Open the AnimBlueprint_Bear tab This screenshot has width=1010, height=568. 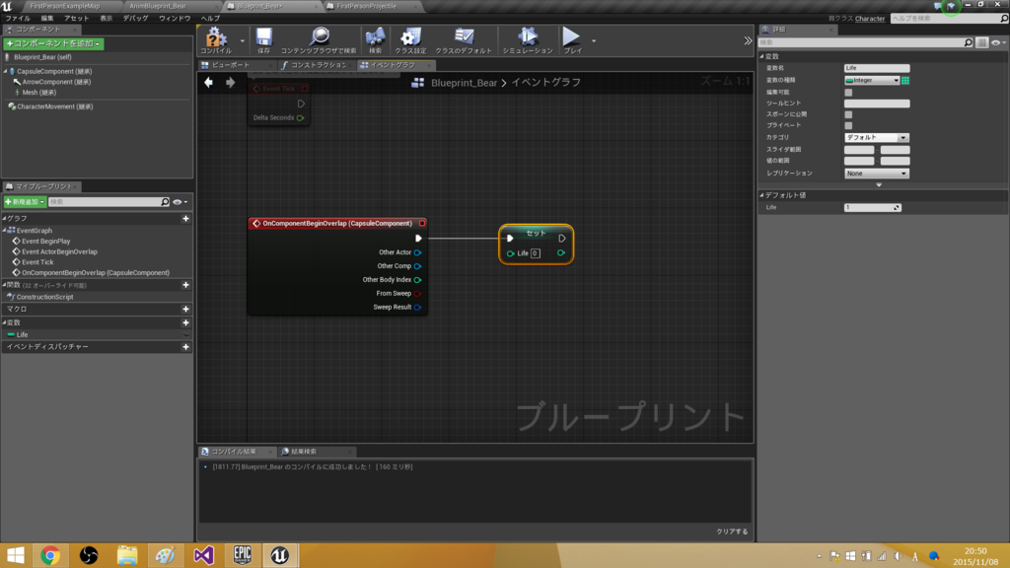click(x=157, y=6)
